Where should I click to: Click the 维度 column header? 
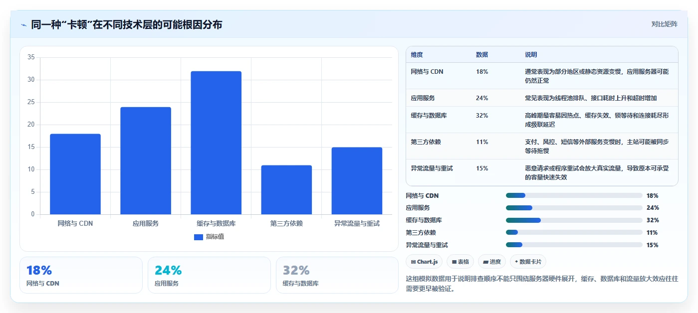(x=417, y=55)
